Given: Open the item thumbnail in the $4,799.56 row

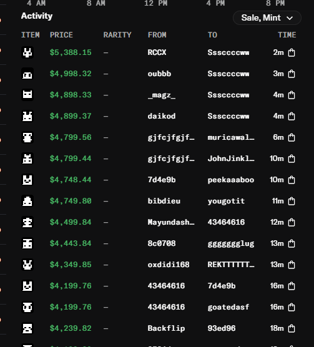Looking at the screenshot, I should 27,137.
